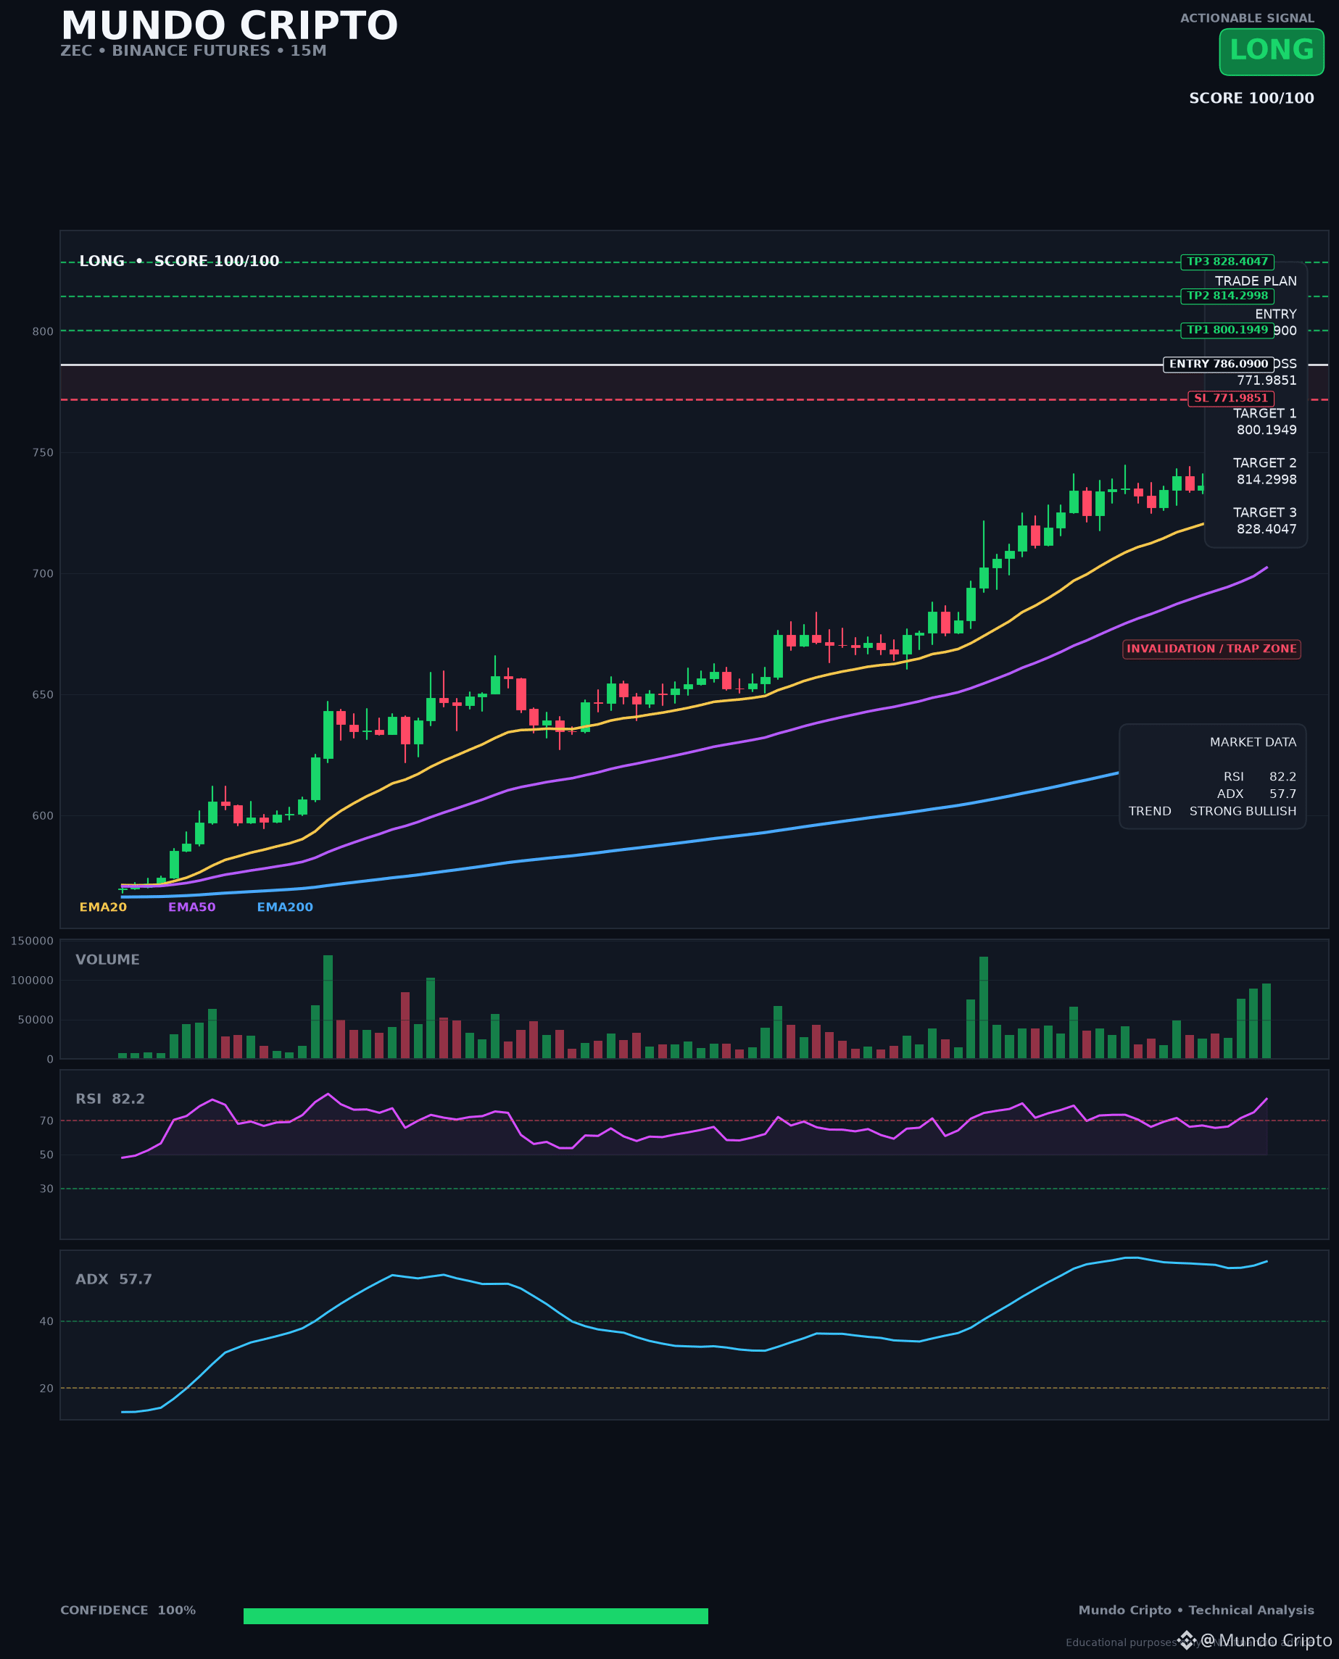Click the 100000 volume axis label

33,981
